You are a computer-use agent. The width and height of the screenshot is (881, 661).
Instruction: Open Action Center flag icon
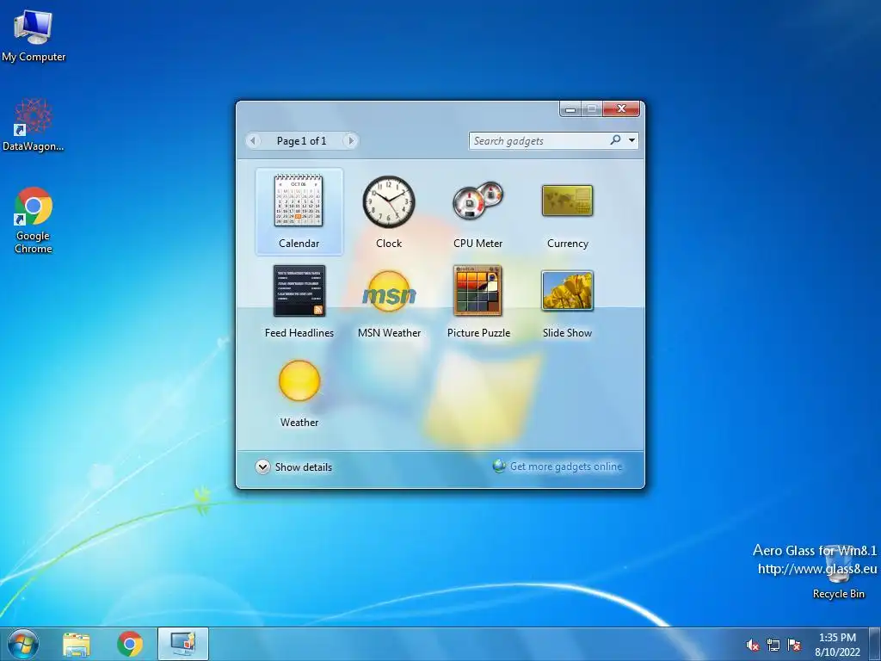[x=794, y=646]
